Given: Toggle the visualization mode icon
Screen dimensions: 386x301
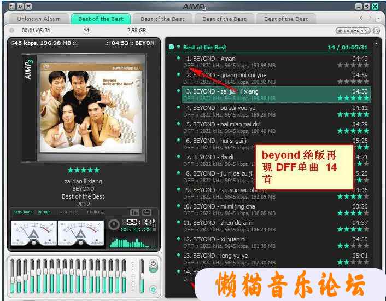Looking at the screenshot, I should [134, 212].
